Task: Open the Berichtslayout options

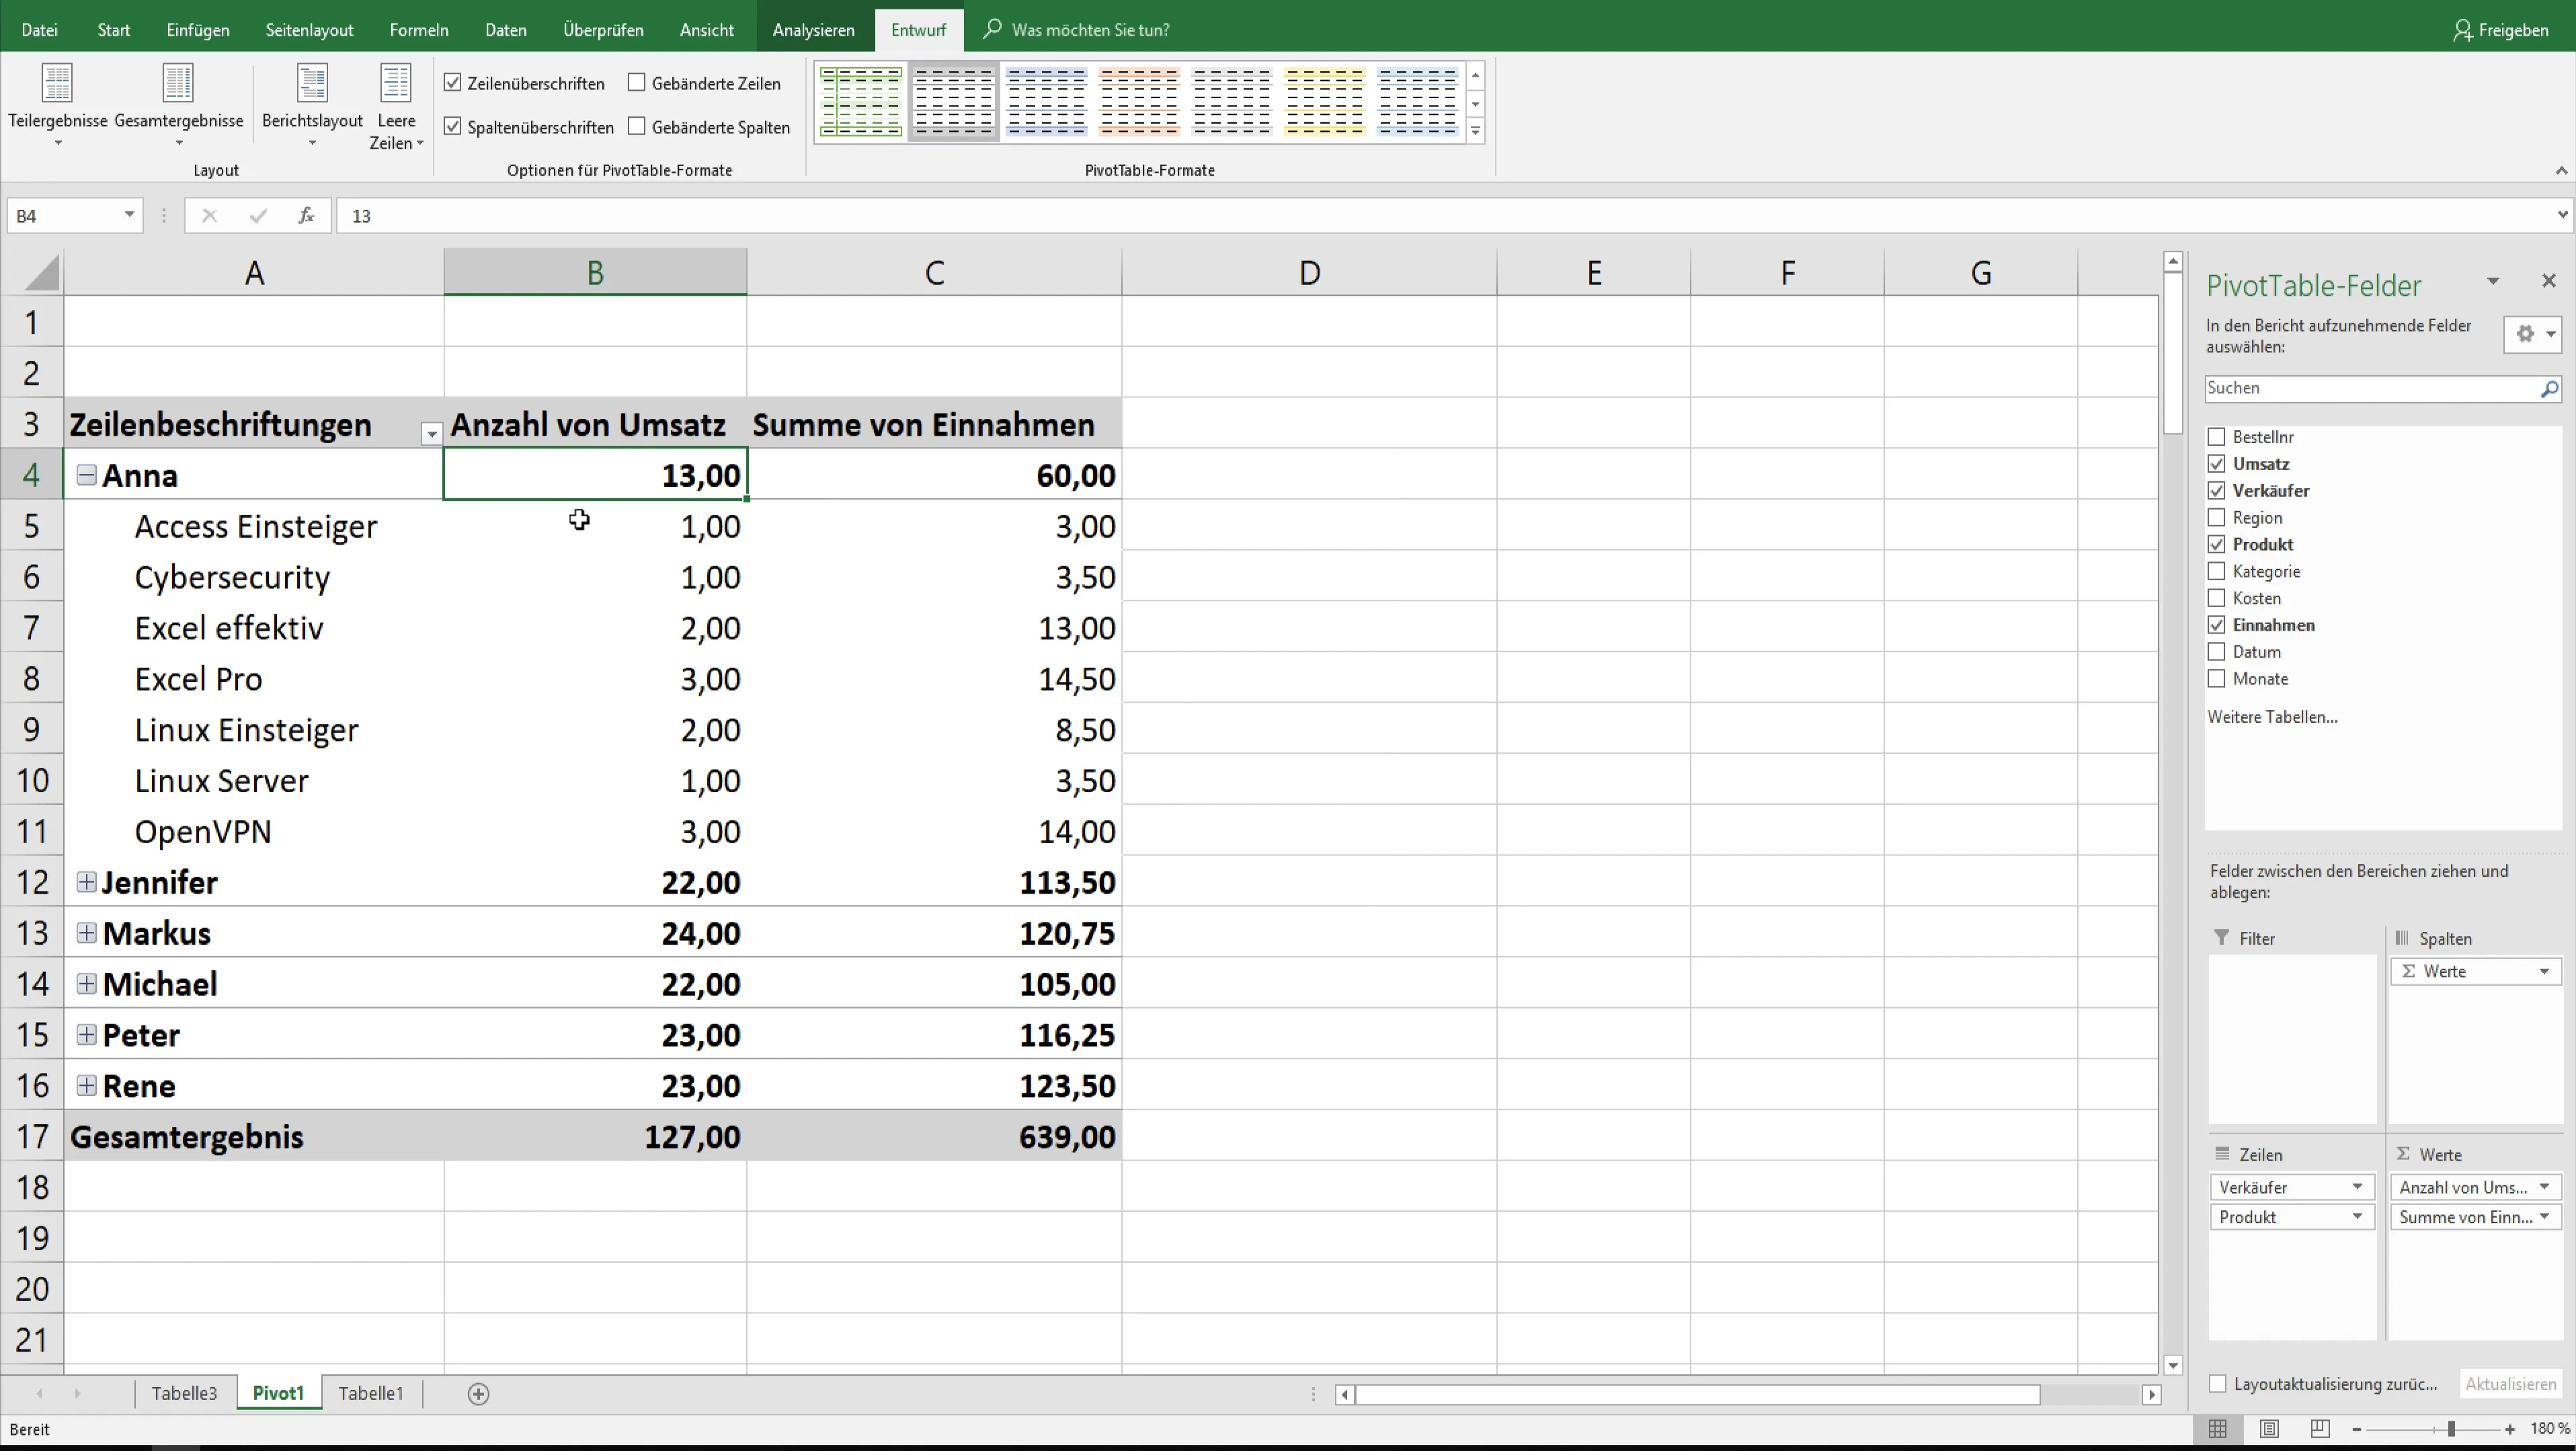Action: (312, 105)
